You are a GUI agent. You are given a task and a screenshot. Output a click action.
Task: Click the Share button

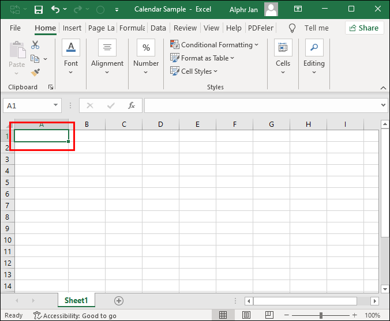tap(364, 28)
